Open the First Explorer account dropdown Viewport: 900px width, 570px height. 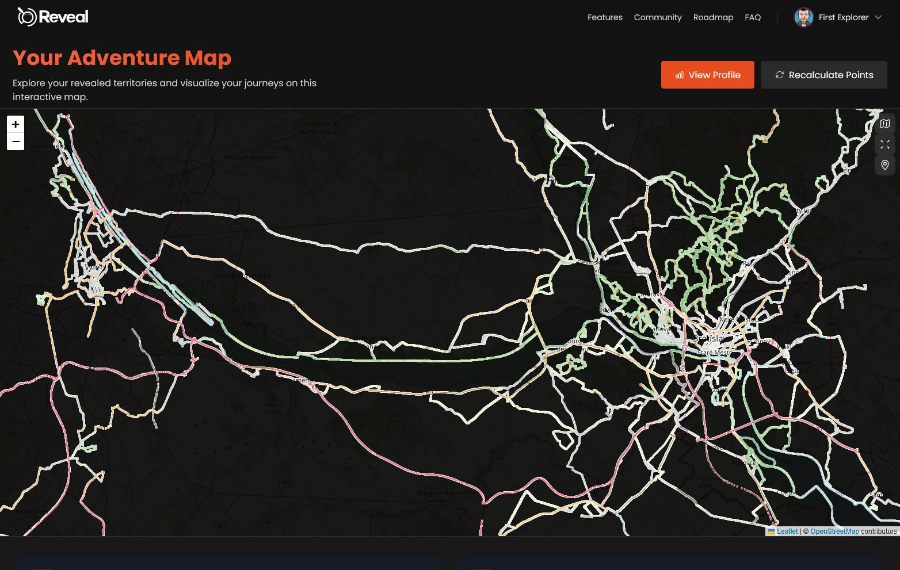point(844,17)
